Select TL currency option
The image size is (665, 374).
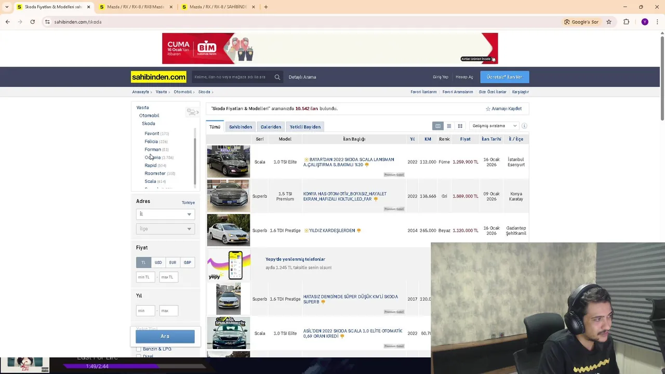[143, 262]
